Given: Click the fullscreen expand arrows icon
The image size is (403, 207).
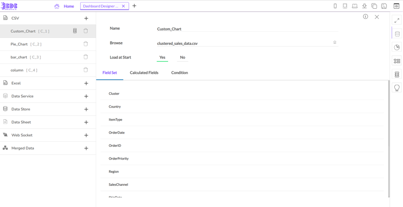Looking at the screenshot, I should pyautogui.click(x=397, y=20).
